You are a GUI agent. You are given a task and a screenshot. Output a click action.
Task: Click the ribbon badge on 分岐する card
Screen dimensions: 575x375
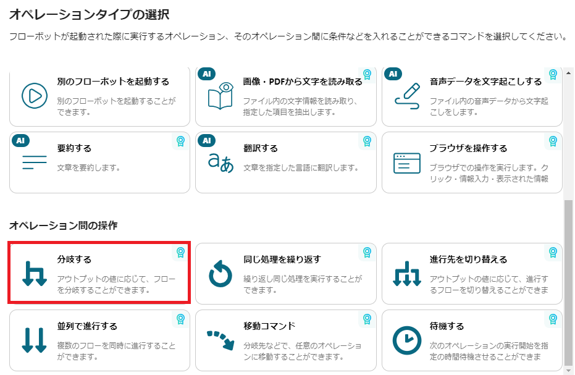[x=180, y=253]
